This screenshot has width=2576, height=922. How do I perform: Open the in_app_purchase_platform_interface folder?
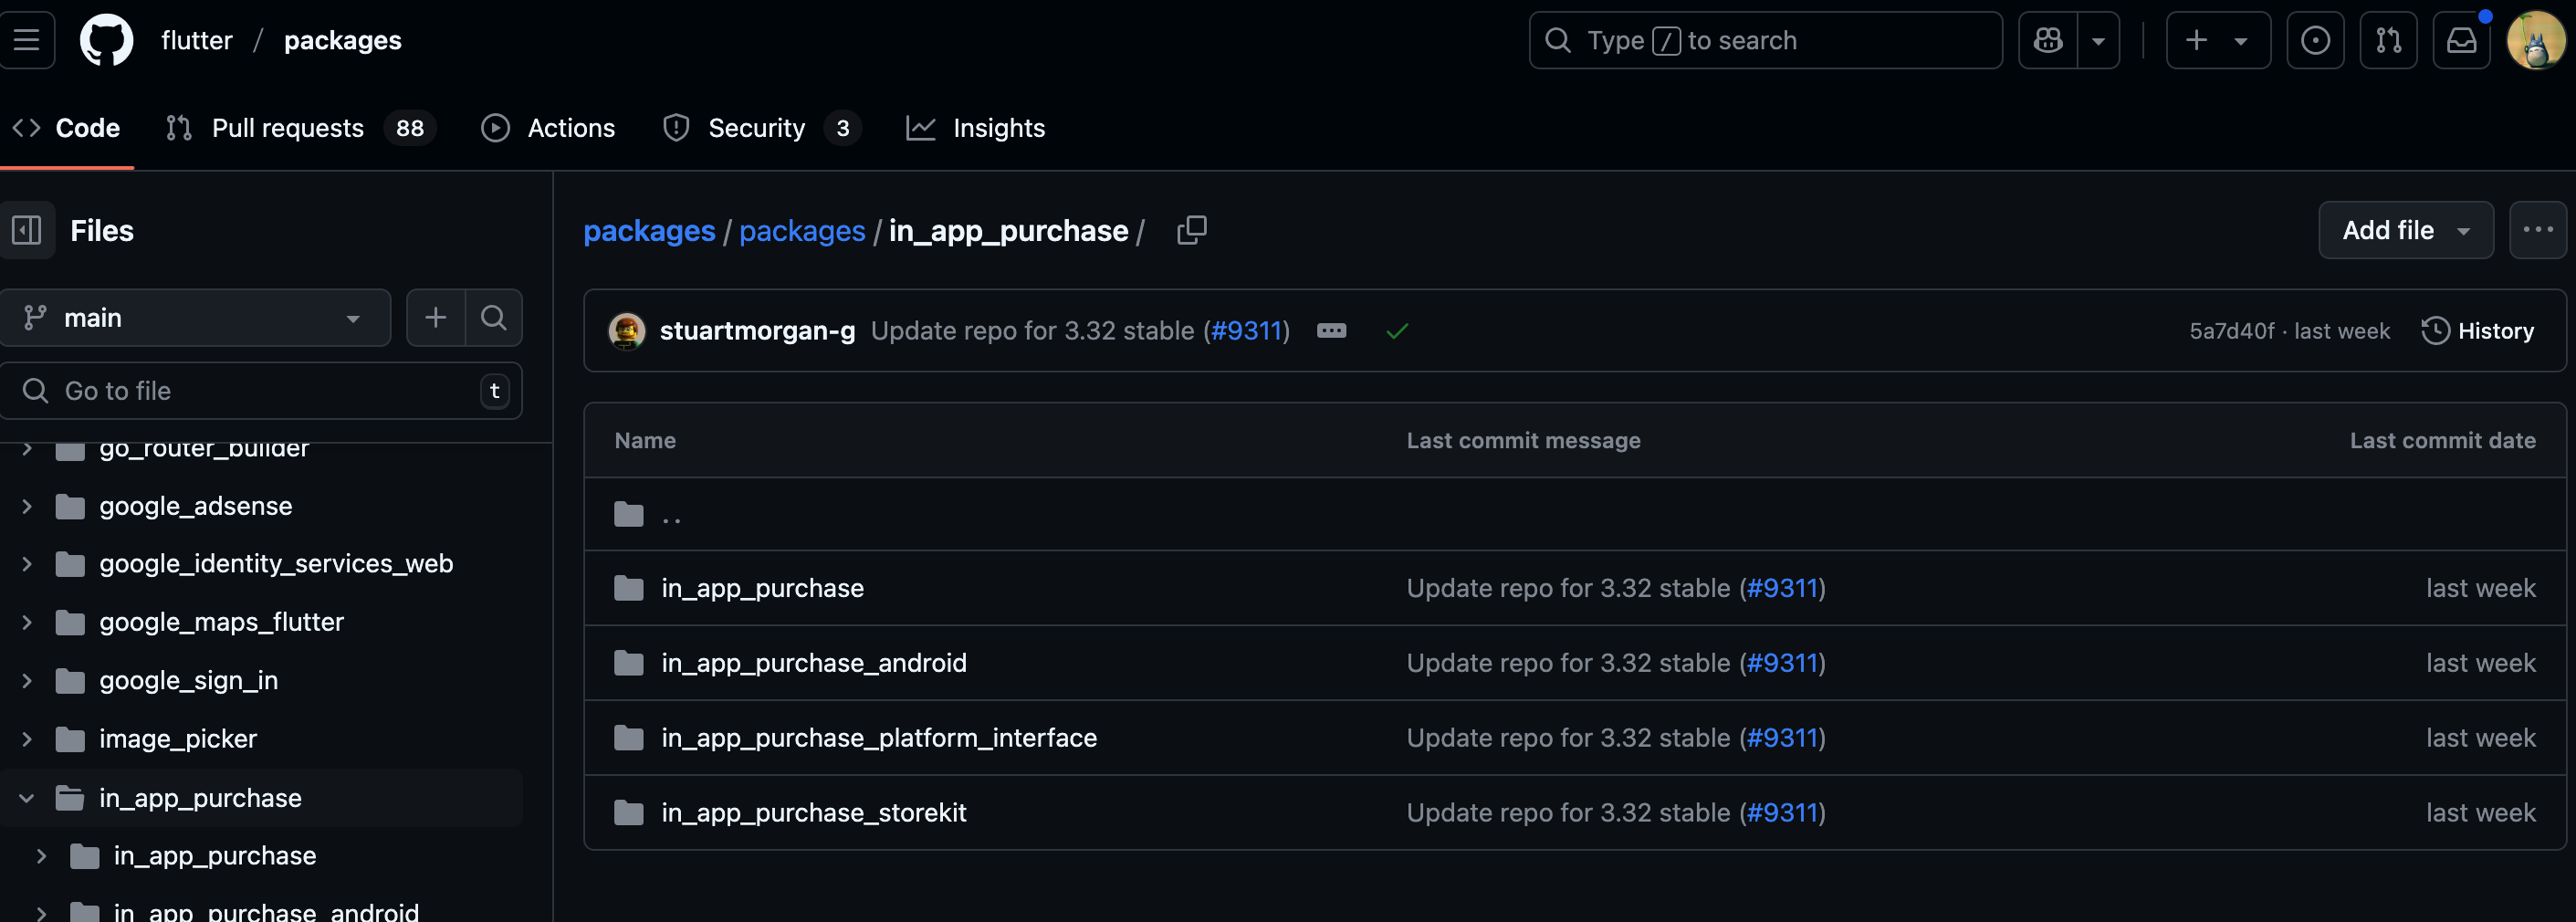(x=879, y=738)
